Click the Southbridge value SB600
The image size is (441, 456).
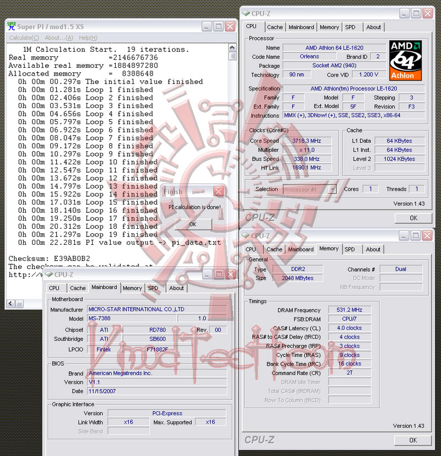[158, 339]
